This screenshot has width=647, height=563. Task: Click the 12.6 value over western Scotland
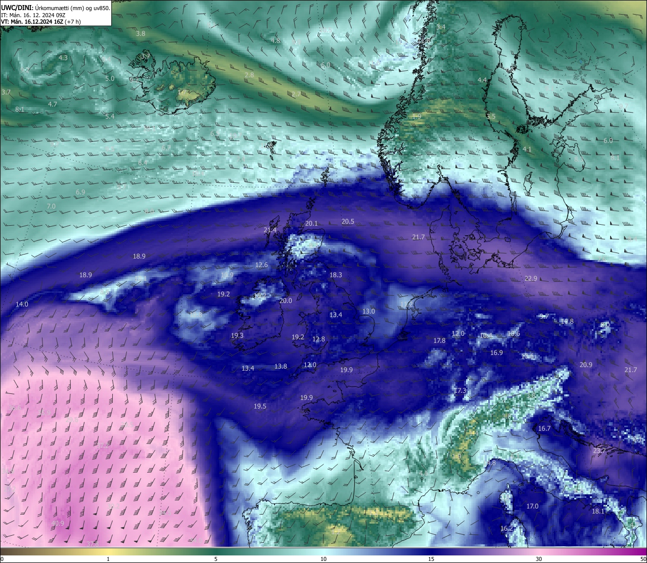click(x=261, y=265)
